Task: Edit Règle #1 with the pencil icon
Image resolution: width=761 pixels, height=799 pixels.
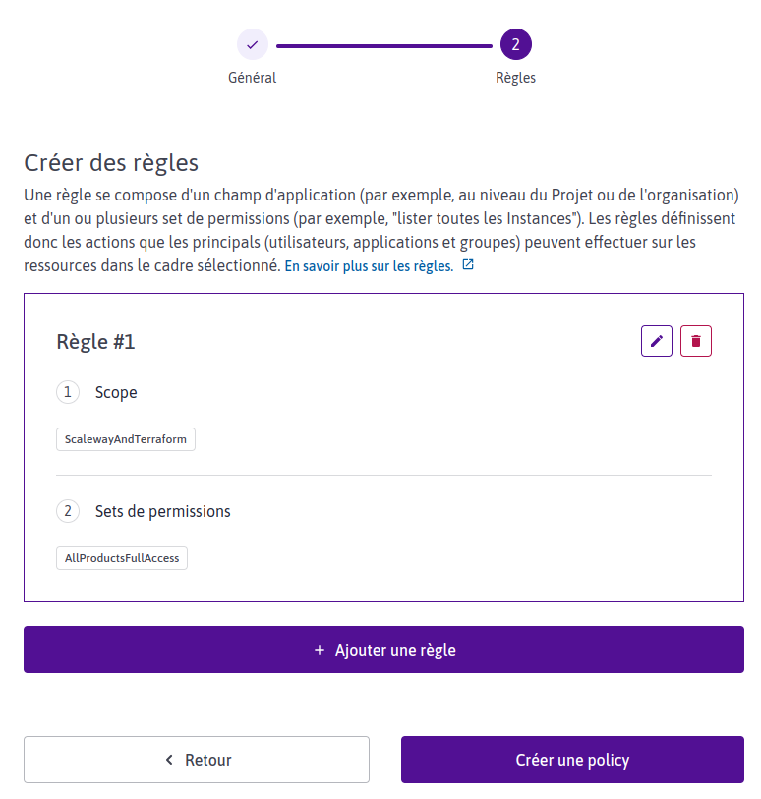Action: [657, 341]
